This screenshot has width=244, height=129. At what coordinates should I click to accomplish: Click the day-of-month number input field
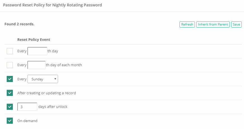click(x=37, y=65)
